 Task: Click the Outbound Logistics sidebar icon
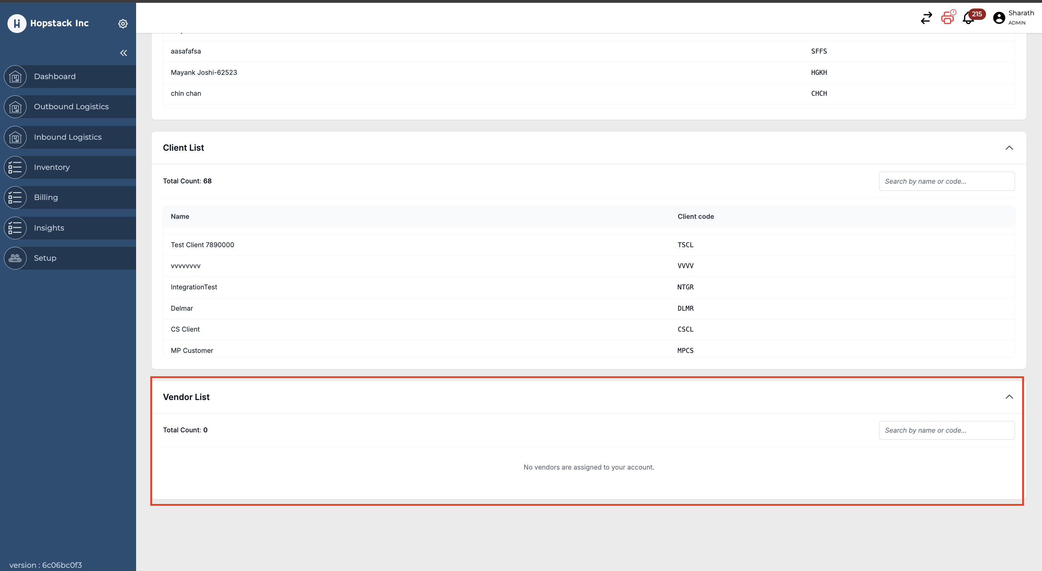(x=15, y=107)
